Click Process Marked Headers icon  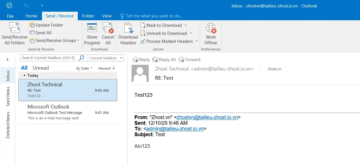[x=143, y=41]
